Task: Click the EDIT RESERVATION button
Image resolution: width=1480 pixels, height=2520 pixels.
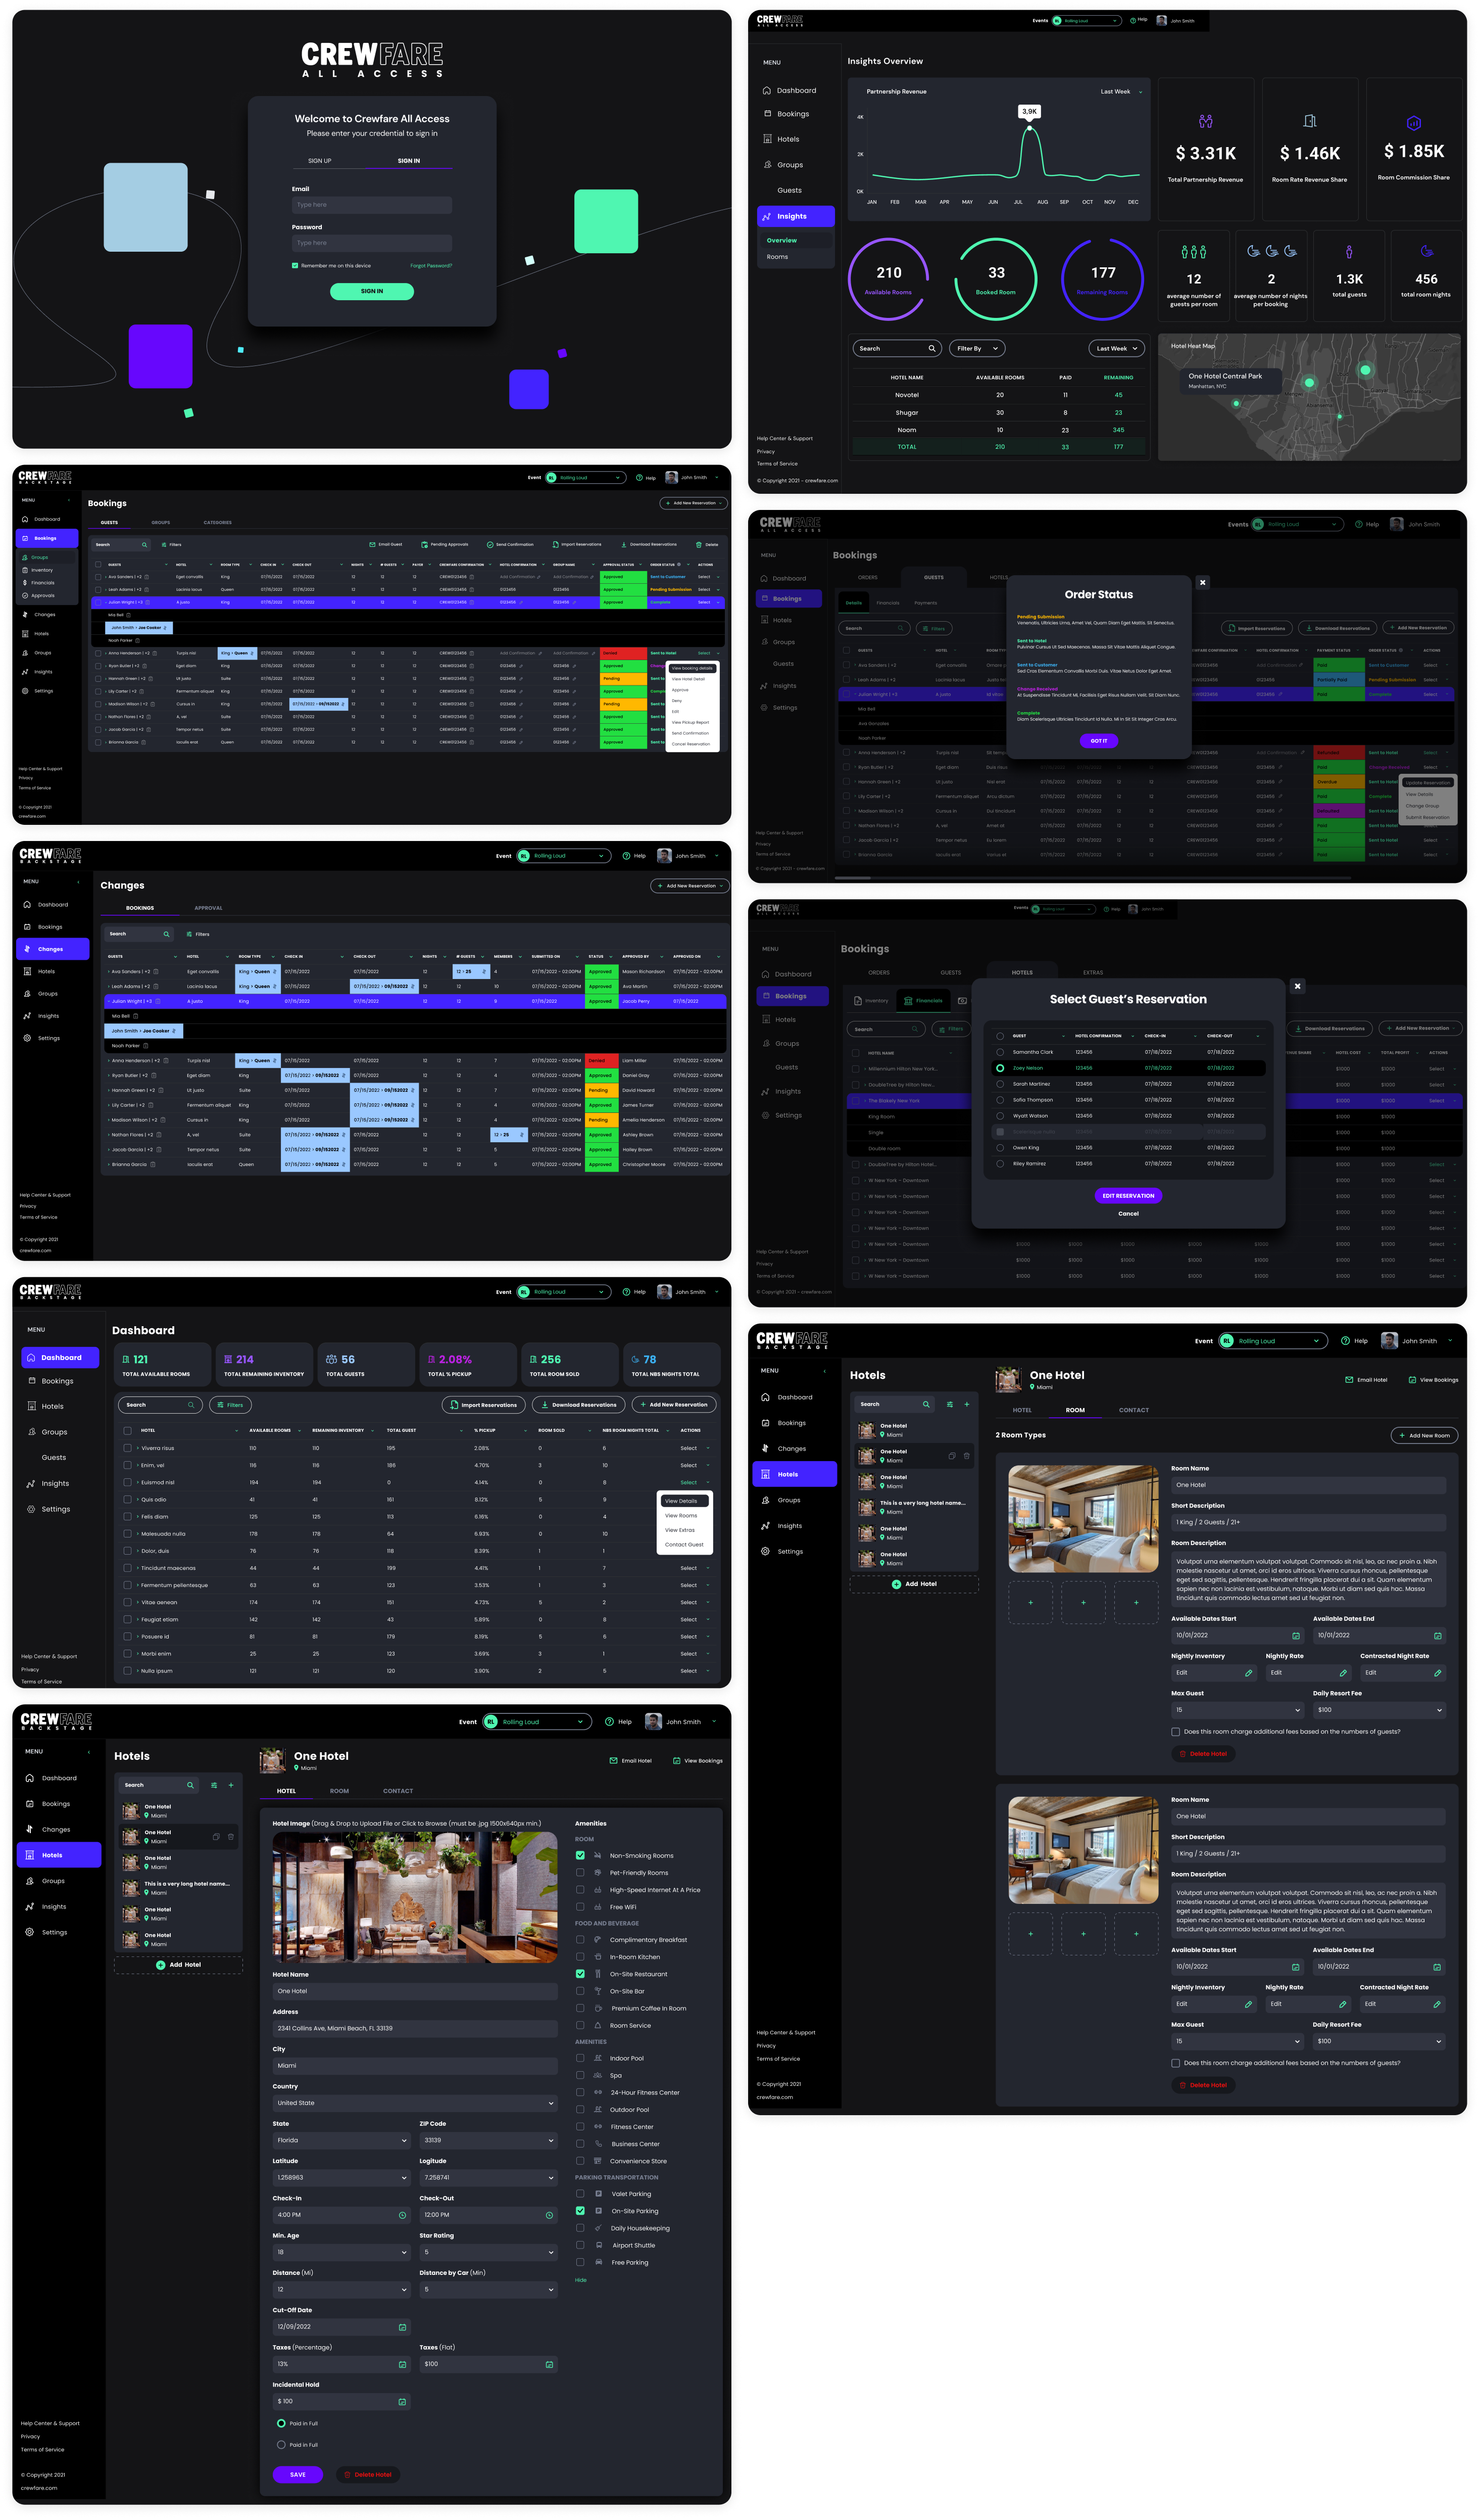Action: click(1128, 1195)
